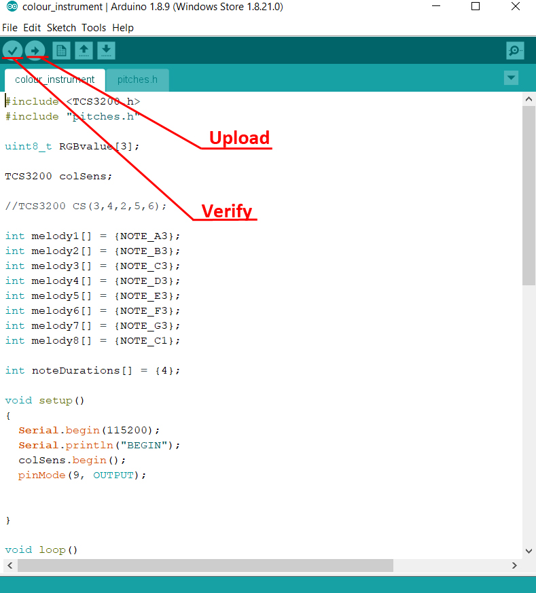Click the Upload arrow button

[35, 50]
